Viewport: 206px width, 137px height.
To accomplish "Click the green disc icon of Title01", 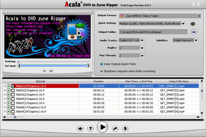I will [9, 86].
